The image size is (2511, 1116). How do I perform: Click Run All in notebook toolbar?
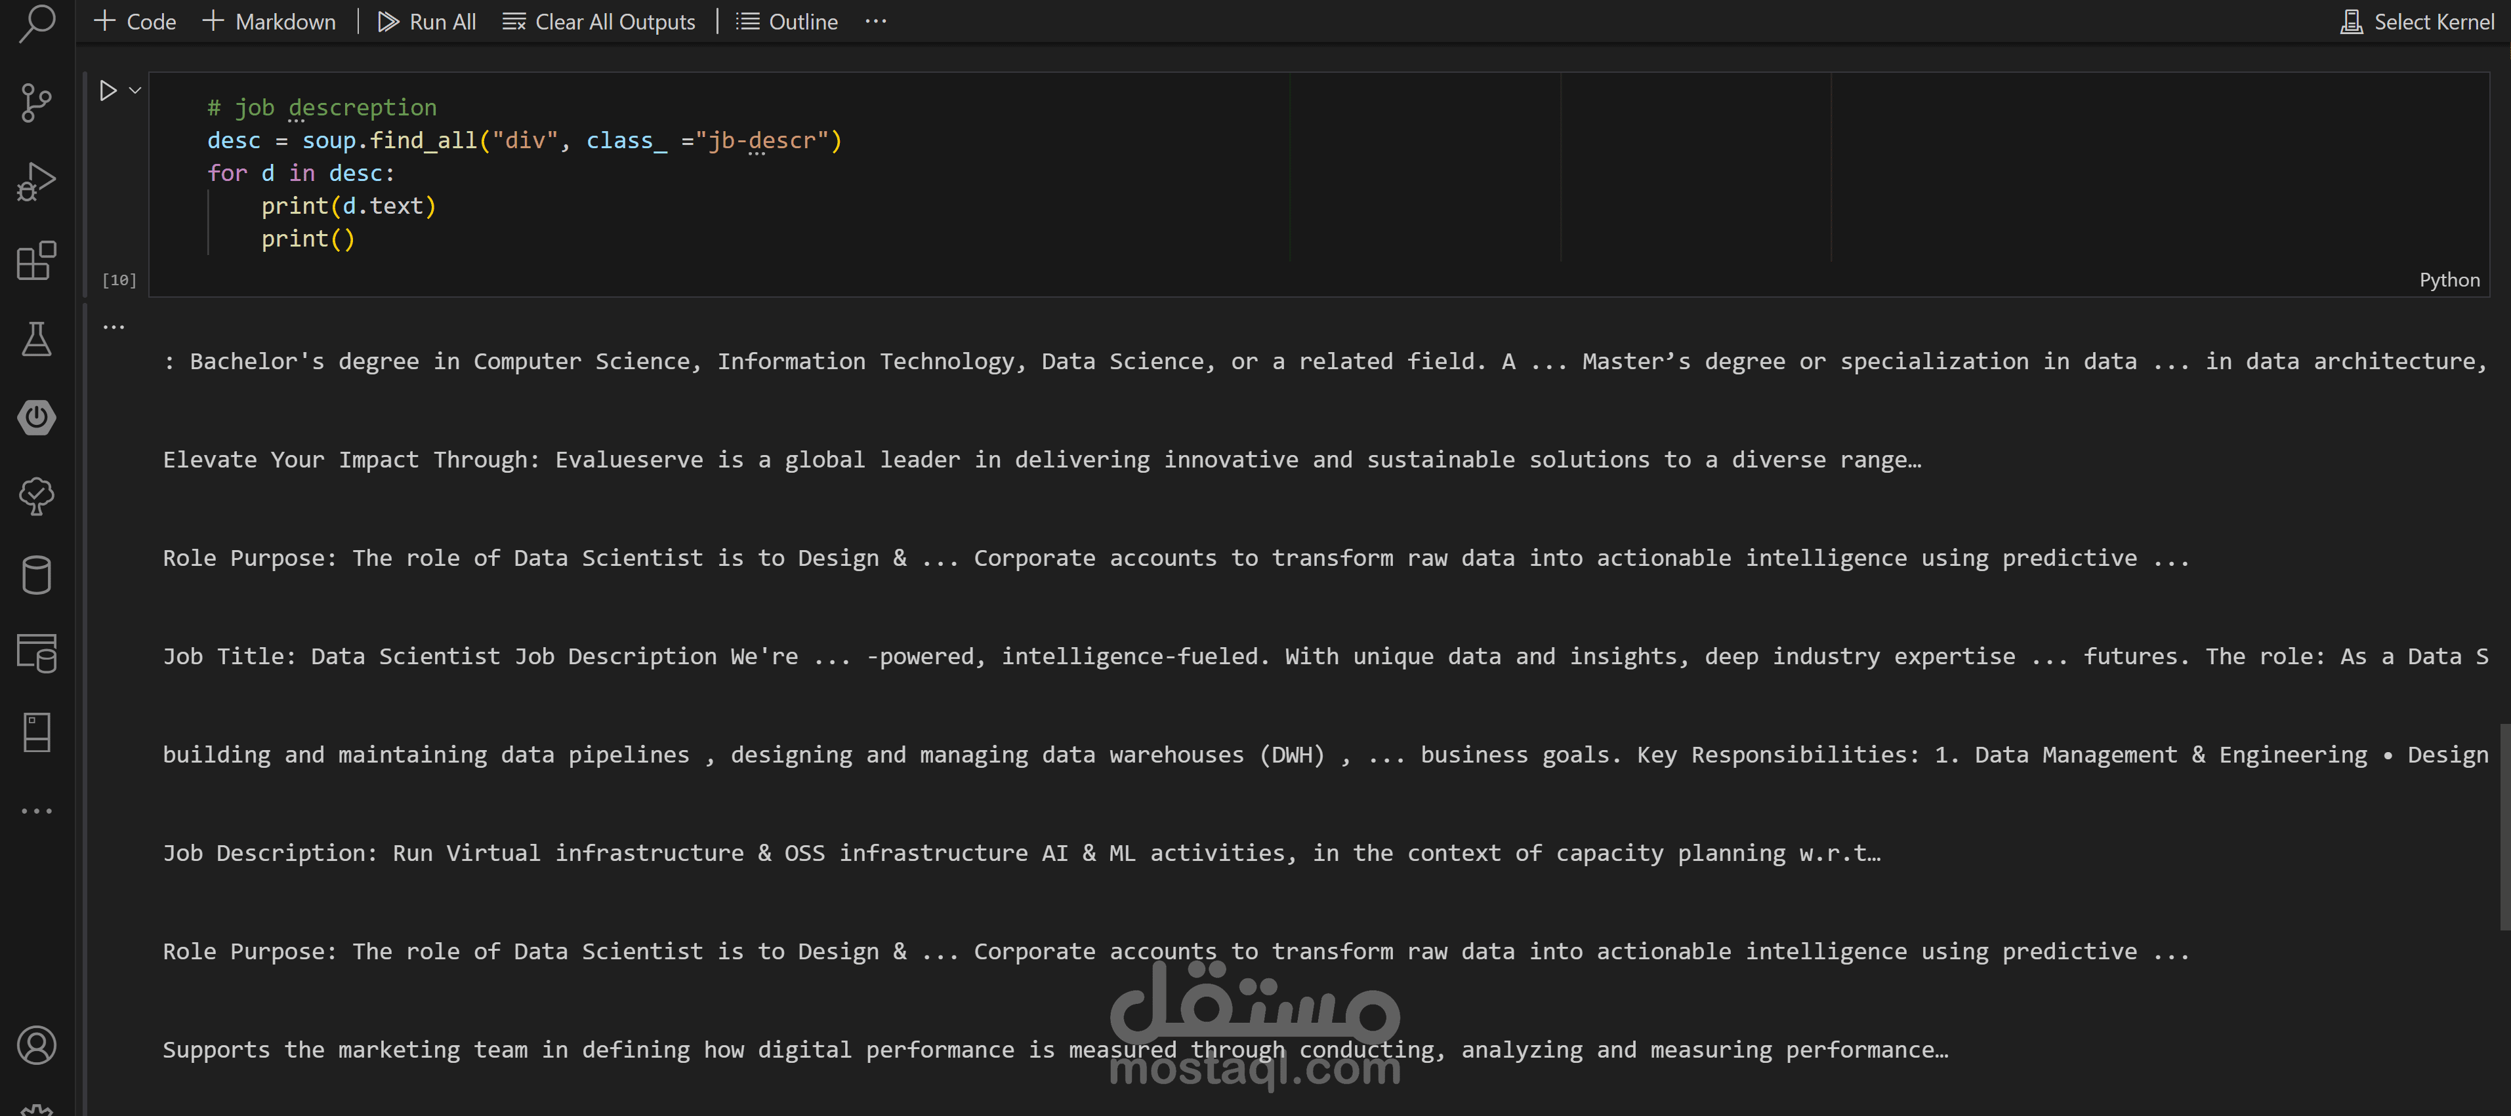(427, 22)
